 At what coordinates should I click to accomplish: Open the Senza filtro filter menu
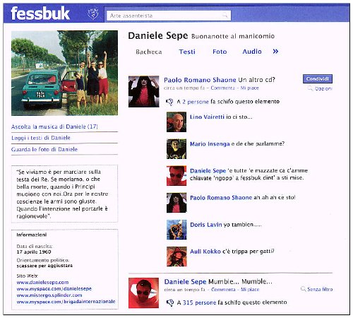pyautogui.click(x=320, y=289)
